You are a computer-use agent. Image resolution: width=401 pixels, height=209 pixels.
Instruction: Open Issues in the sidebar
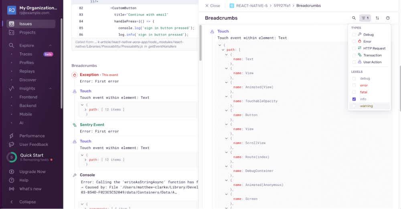[26, 24]
